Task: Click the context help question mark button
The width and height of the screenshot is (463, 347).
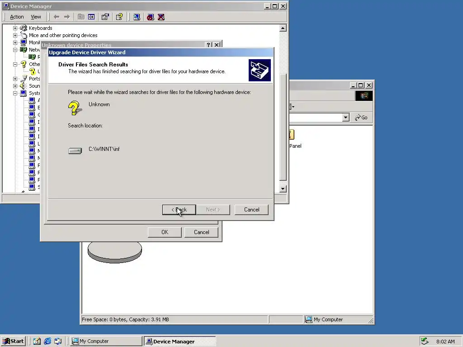Action: click(208, 45)
